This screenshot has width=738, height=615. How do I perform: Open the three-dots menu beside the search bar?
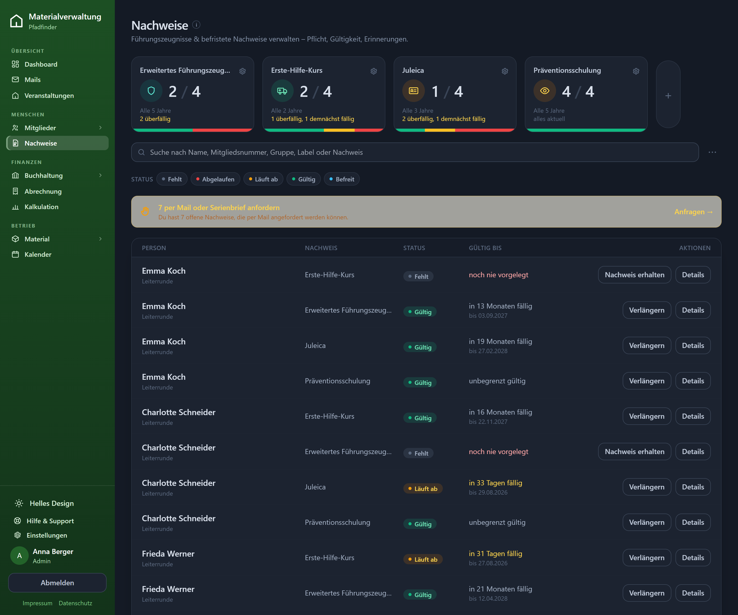coord(712,152)
